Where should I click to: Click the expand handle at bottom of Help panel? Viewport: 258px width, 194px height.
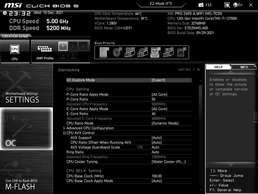tap(231, 165)
